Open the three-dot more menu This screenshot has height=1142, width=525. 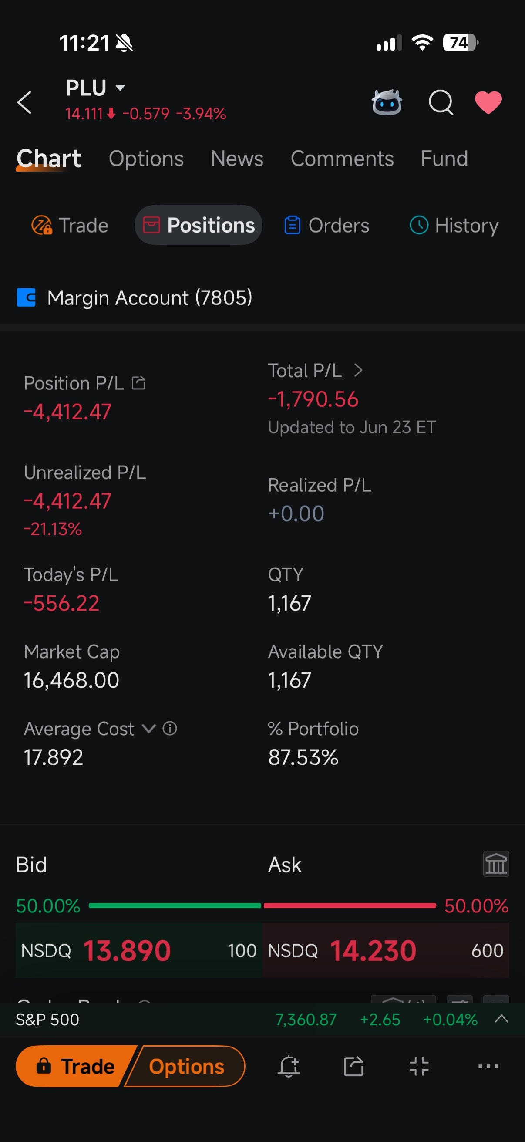(x=488, y=1066)
